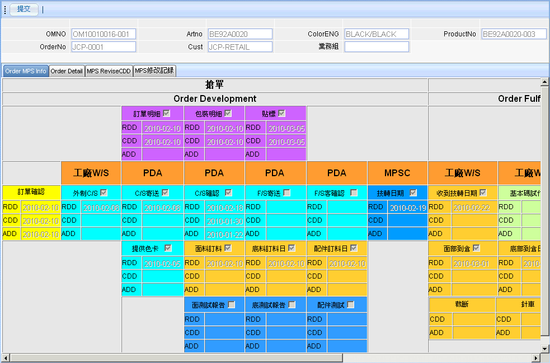Click the C/S確認 ADD date 2010-01-22

pos(224,234)
